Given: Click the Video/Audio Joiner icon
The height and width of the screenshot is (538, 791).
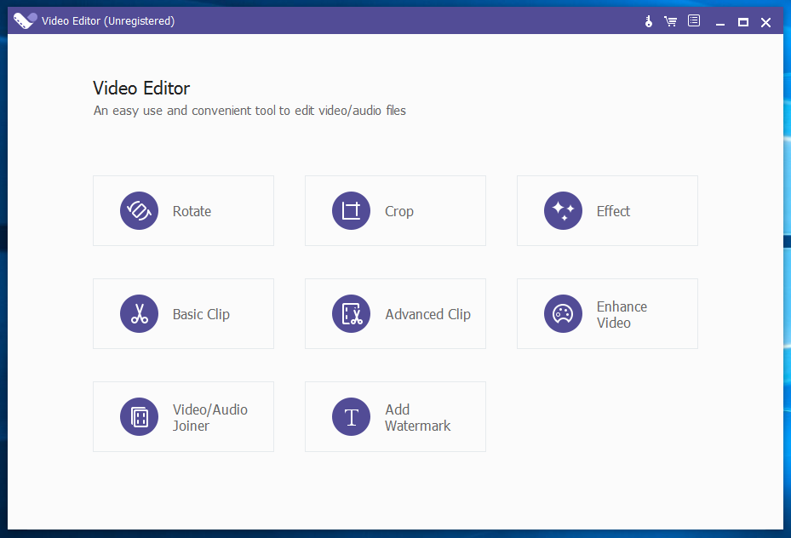Looking at the screenshot, I should [x=139, y=416].
